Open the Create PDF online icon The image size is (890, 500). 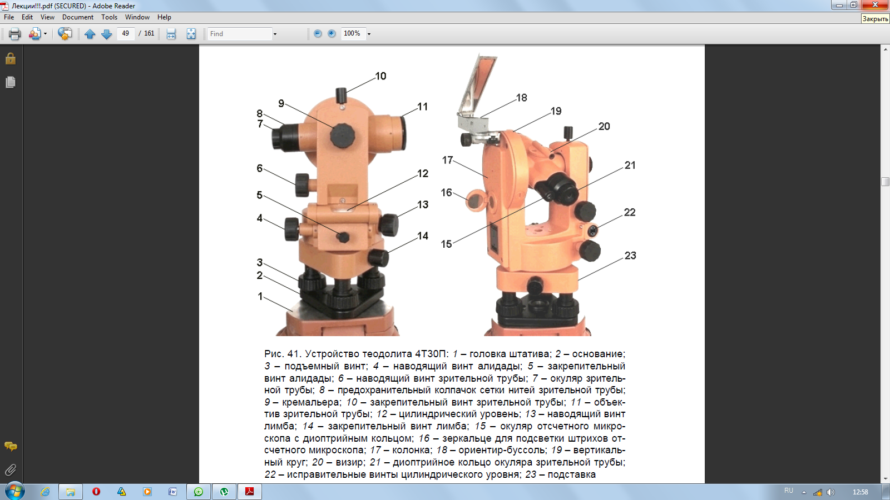pyautogui.click(x=65, y=34)
